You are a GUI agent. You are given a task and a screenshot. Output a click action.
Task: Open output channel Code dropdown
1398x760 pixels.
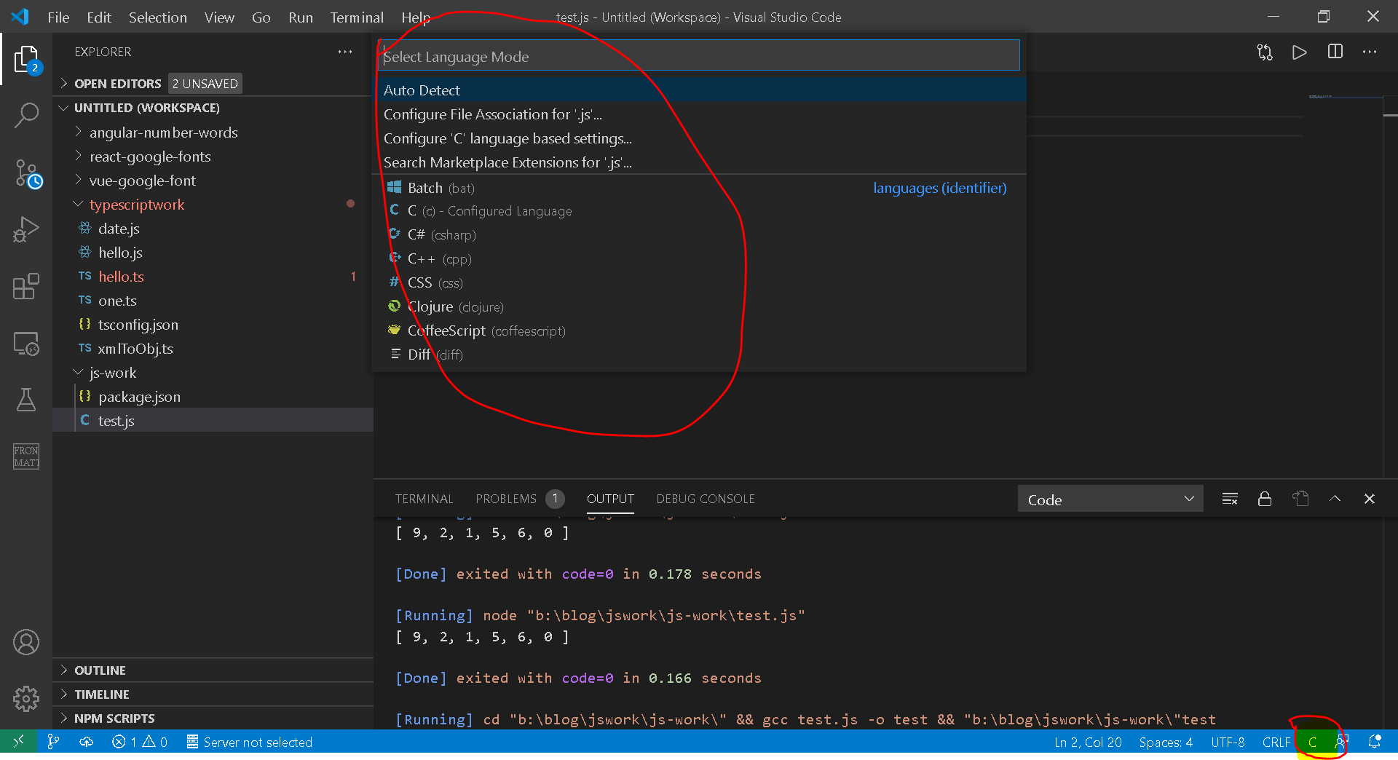coord(1110,499)
